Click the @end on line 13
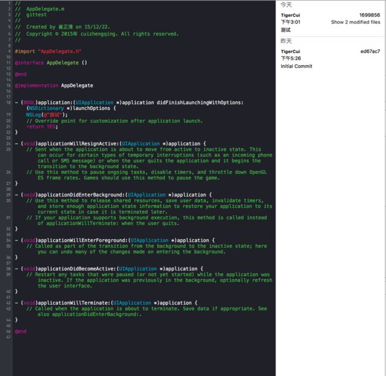Image resolution: width=386 pixels, height=376 pixels. pos(21,74)
